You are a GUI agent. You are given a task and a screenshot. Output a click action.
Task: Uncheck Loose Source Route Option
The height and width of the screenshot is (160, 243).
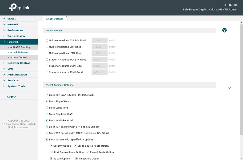point(75,146)
